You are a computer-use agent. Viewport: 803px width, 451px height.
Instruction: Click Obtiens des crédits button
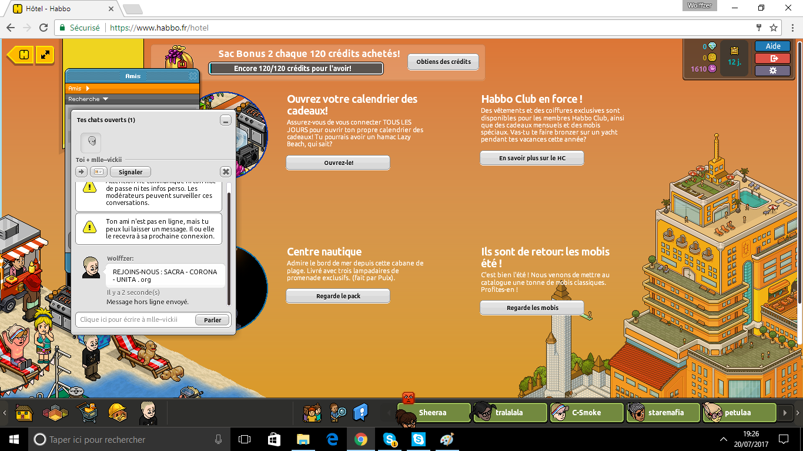(443, 62)
